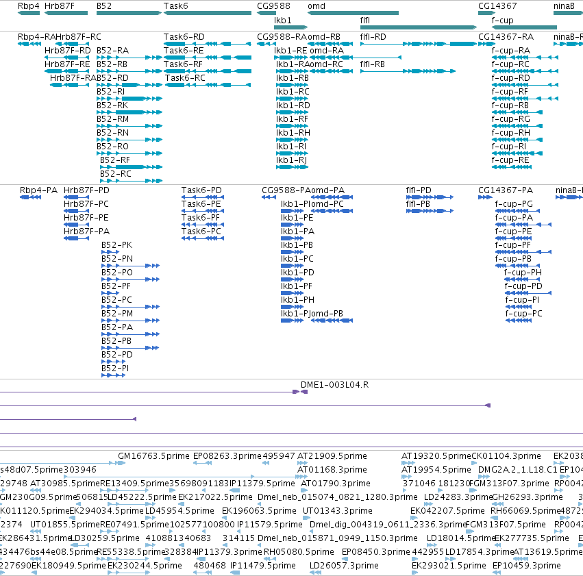Select the lkb1 gene label

(x=282, y=21)
